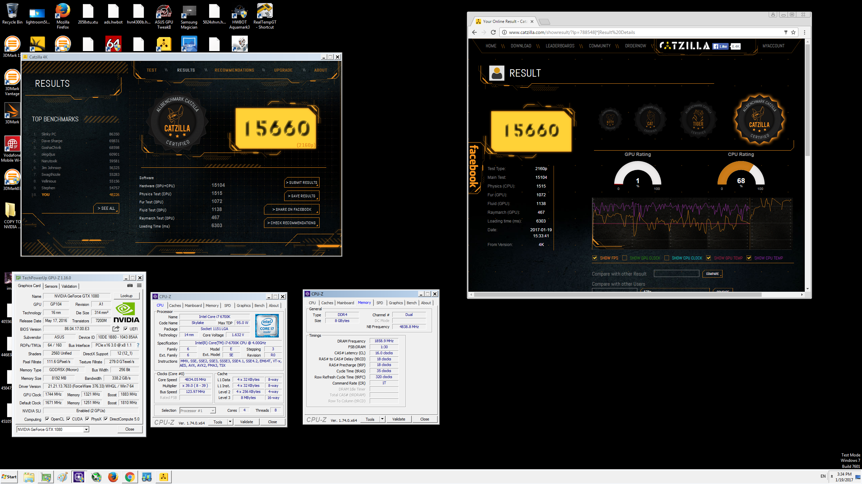Expand Tools dropdown arrow in CPU-Z Memory window
Viewport: 862px width, 484px height.
pyautogui.click(x=382, y=419)
